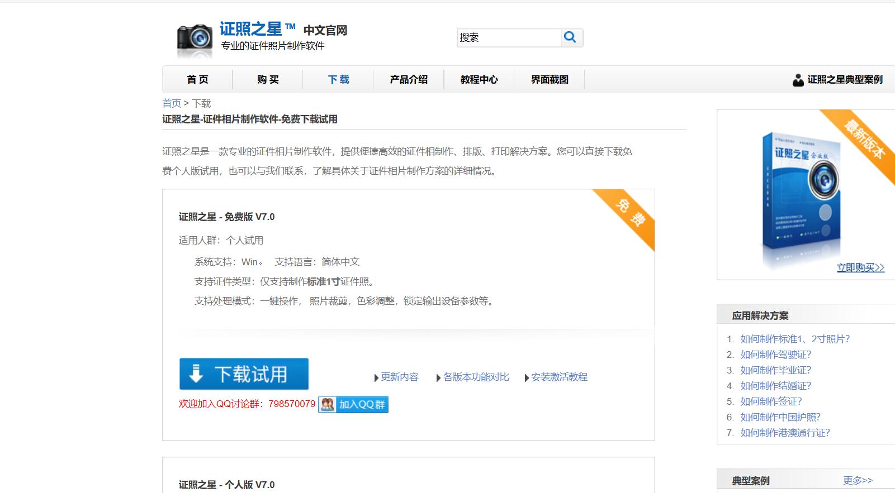
Task: Click the 证照之星 - 免费版 V7.0 heading
Action: tap(226, 217)
